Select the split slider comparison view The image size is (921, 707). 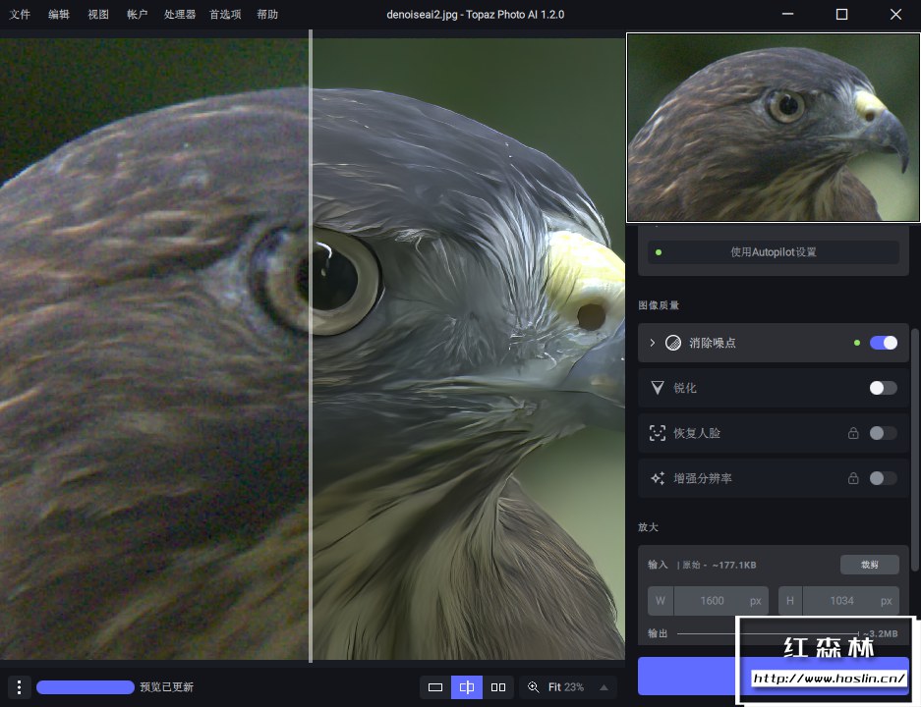[467, 687]
